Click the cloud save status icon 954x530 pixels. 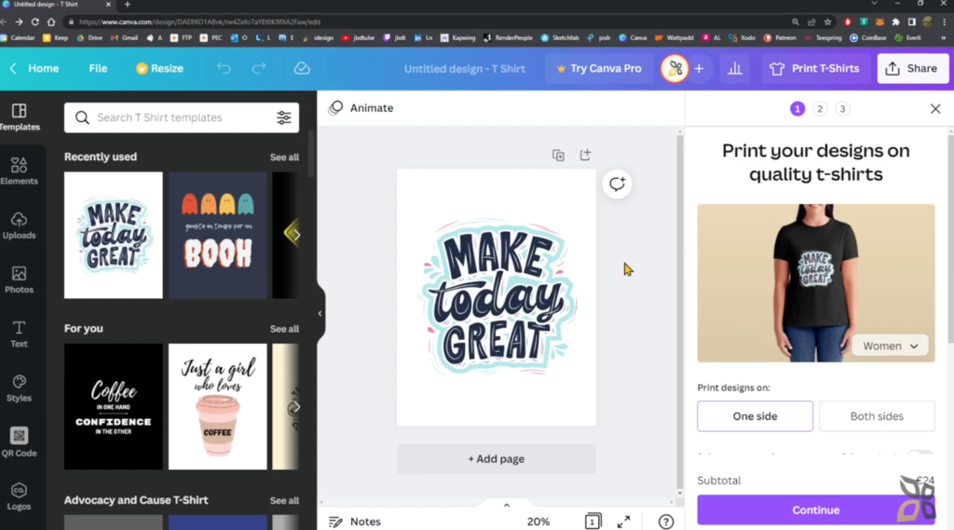point(302,68)
